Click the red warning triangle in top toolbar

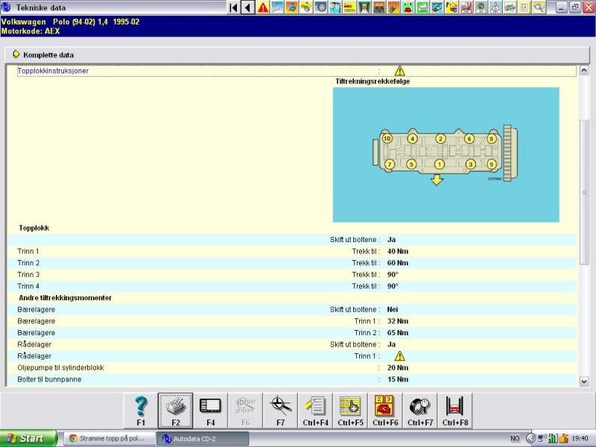coord(263,7)
